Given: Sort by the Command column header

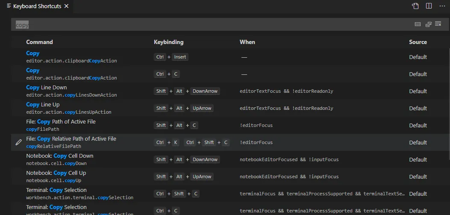Looking at the screenshot, I should point(39,42).
